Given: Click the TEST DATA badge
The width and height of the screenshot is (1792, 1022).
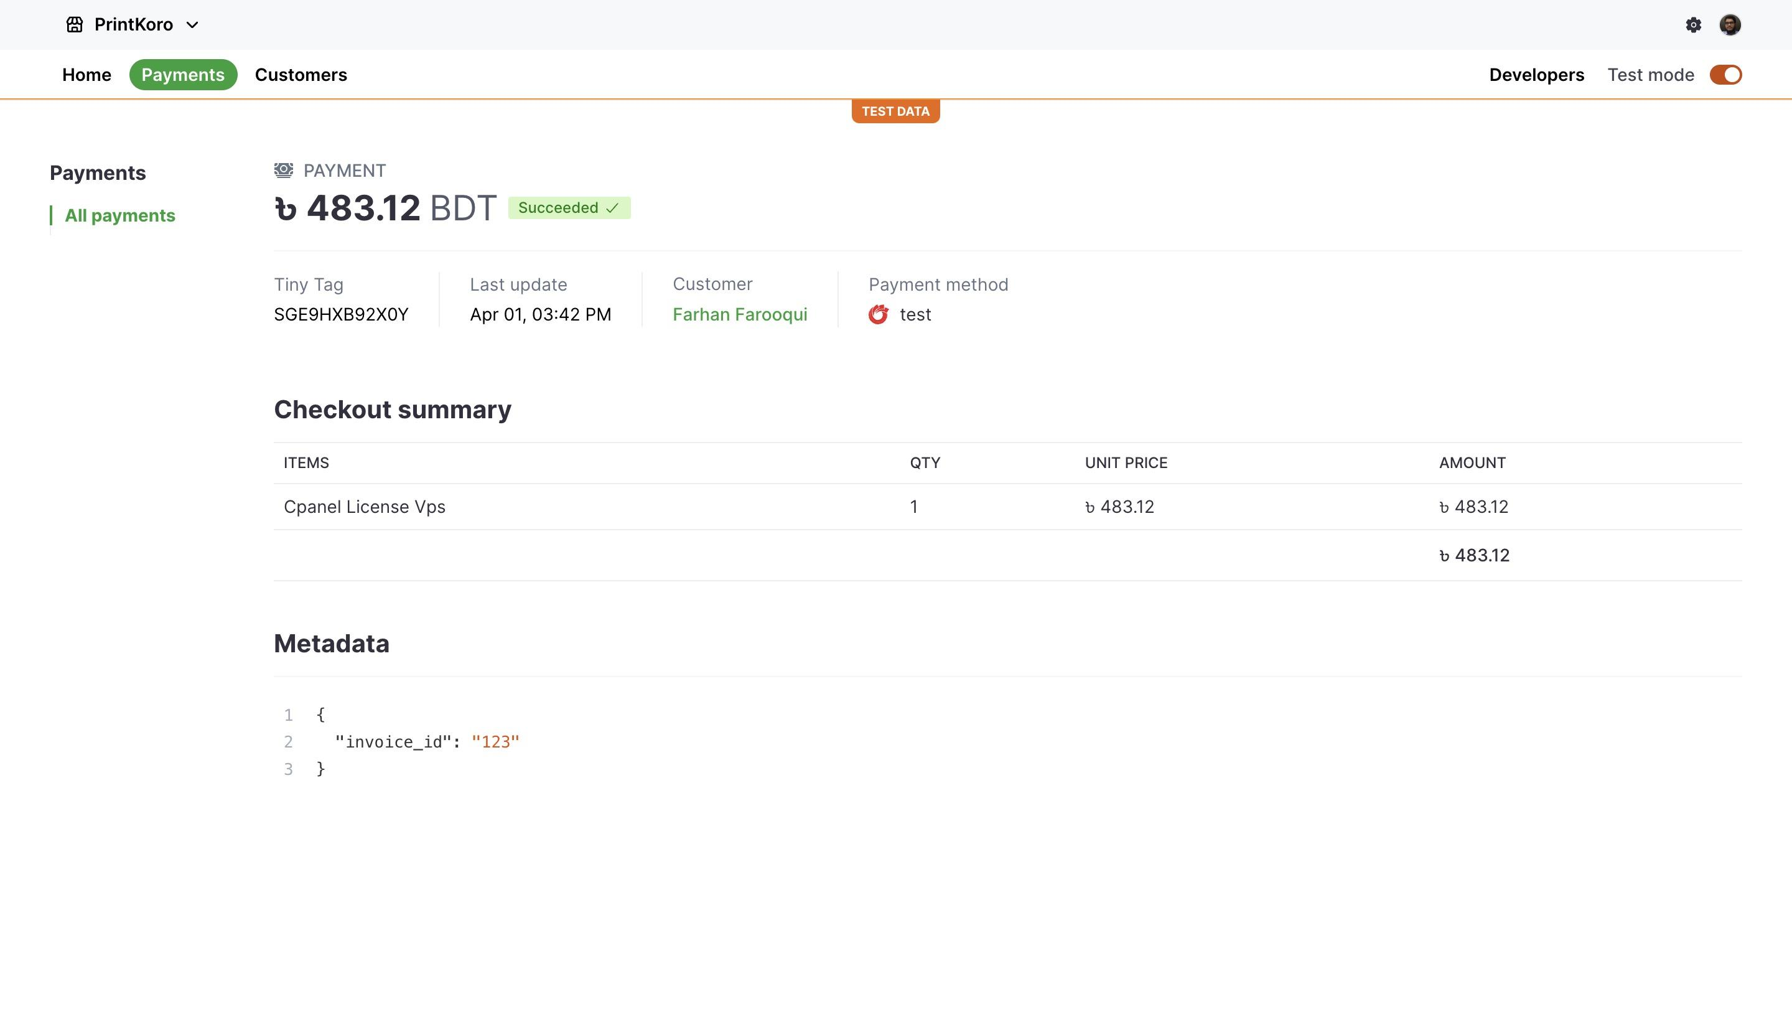Looking at the screenshot, I should click(895, 111).
